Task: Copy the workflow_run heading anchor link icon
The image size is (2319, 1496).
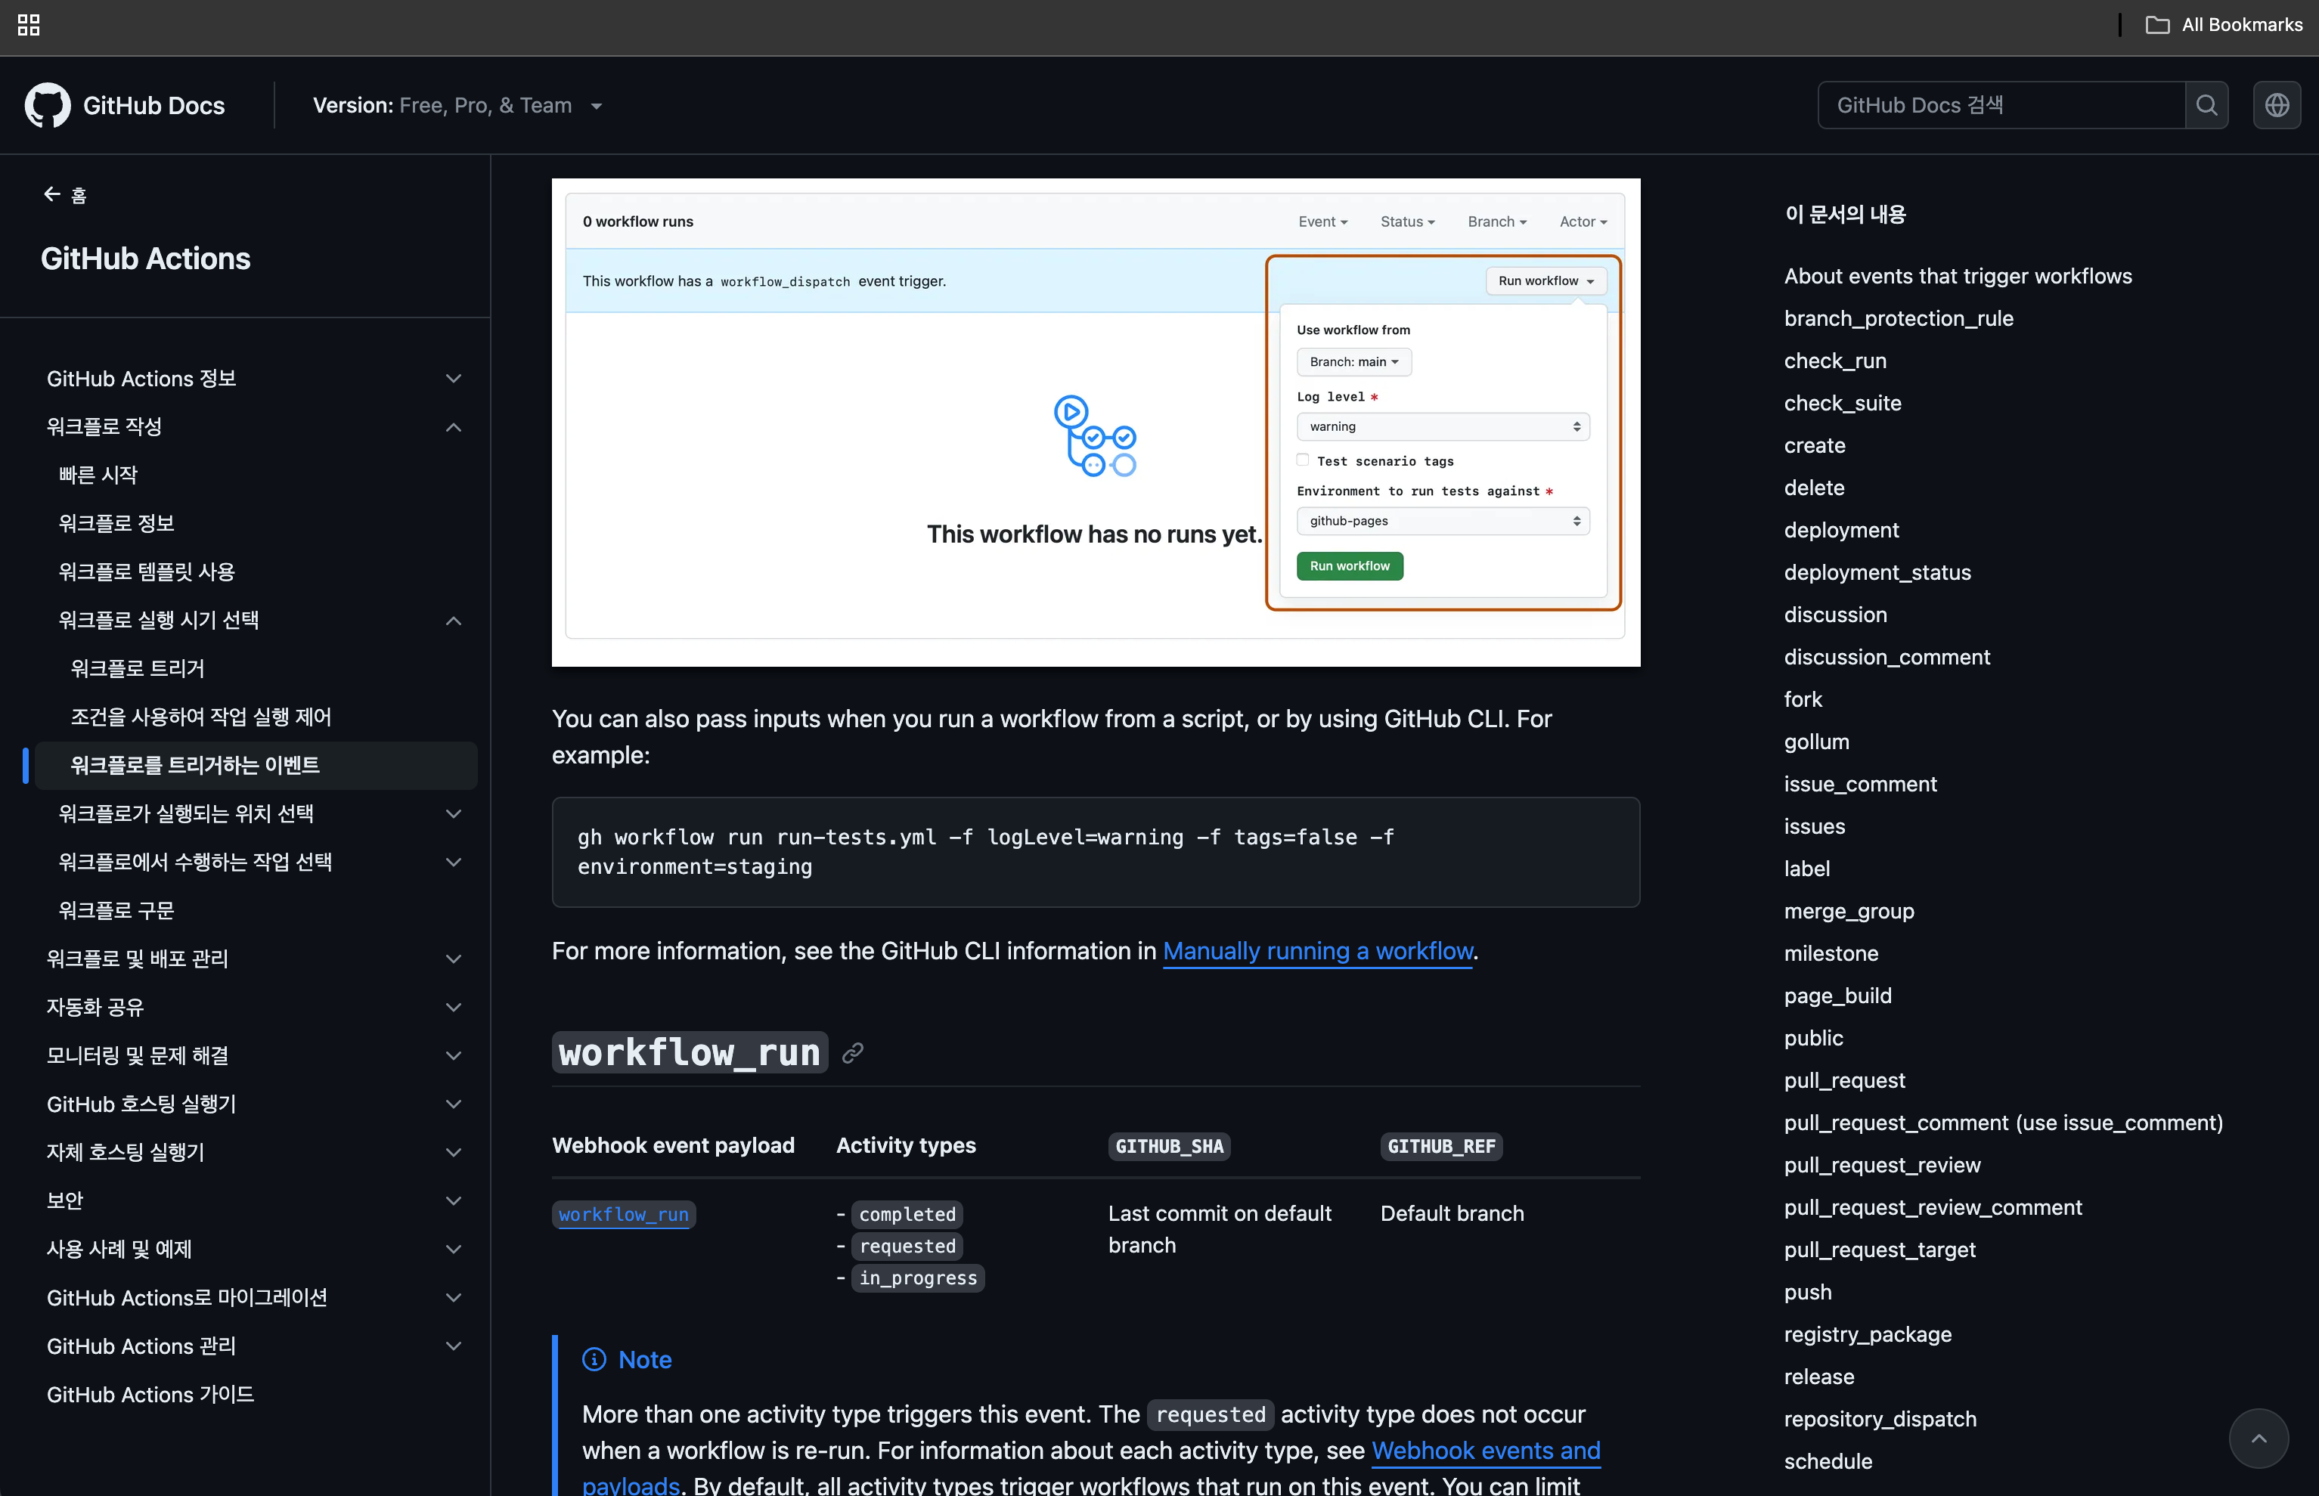Action: click(x=853, y=1053)
